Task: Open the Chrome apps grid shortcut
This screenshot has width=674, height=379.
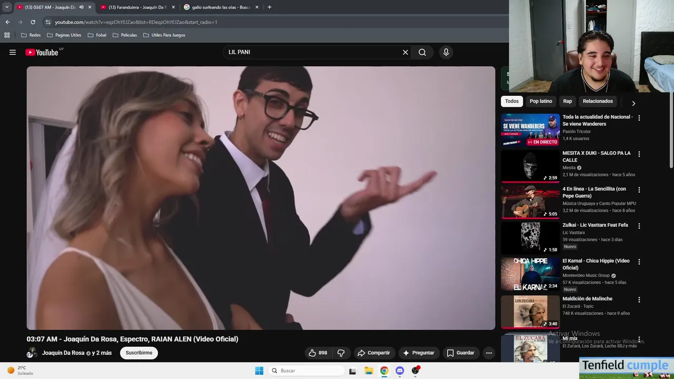Action: [x=7, y=35]
